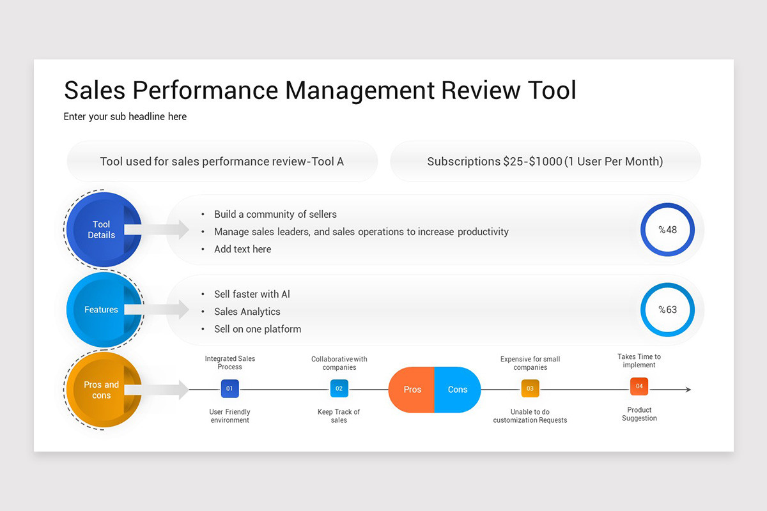The height and width of the screenshot is (511, 767).
Task: Select the 'Sell faster with AI' bullet
Action: (252, 294)
